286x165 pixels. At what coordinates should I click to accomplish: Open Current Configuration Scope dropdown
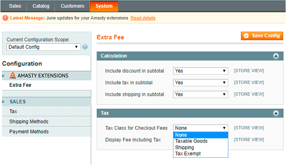(43, 47)
